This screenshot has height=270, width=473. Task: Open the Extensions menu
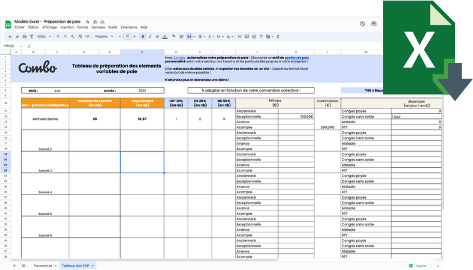[129, 27]
